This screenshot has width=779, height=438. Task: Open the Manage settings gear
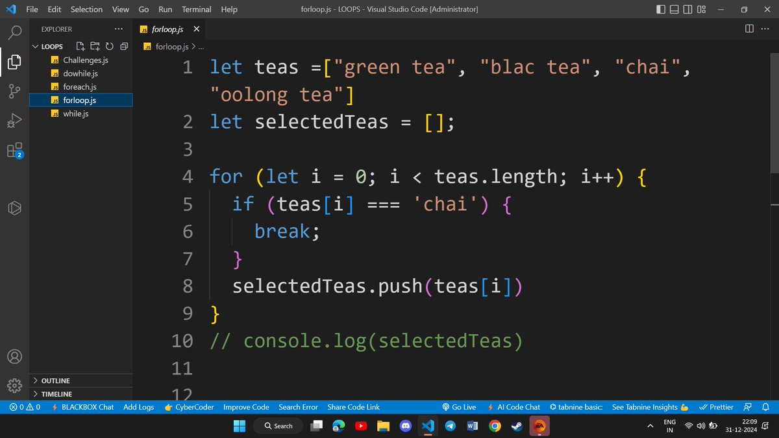pos(14,385)
